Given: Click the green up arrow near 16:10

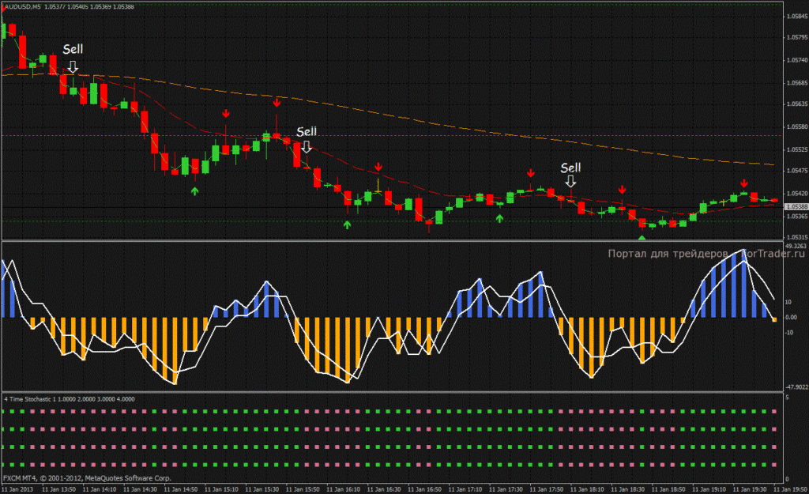Looking at the screenshot, I should point(348,224).
